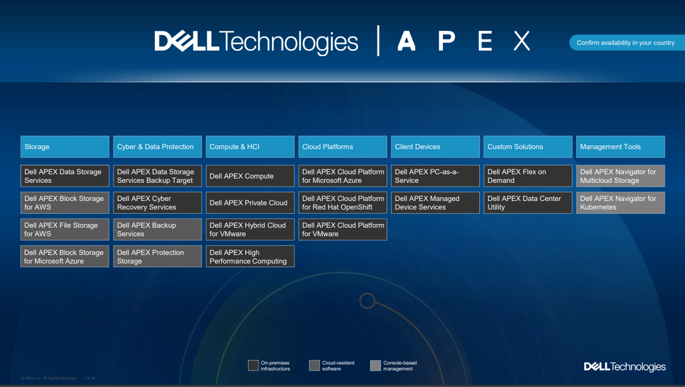This screenshot has height=387, width=685.
Task: Click the footer Dell Technologies logo
Action: point(624,367)
